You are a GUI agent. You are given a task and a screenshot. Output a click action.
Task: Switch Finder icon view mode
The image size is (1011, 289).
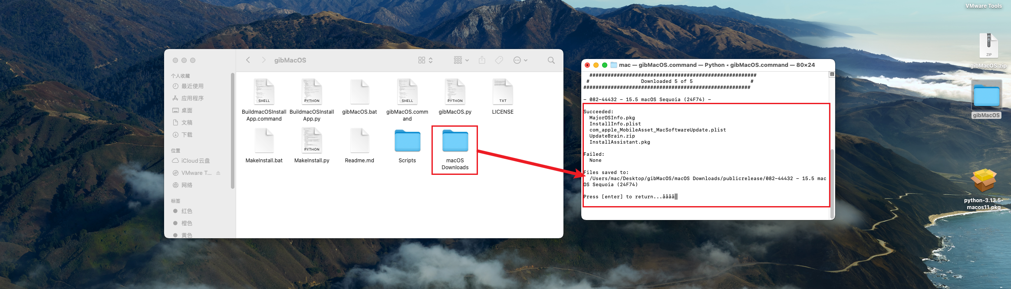[425, 60]
